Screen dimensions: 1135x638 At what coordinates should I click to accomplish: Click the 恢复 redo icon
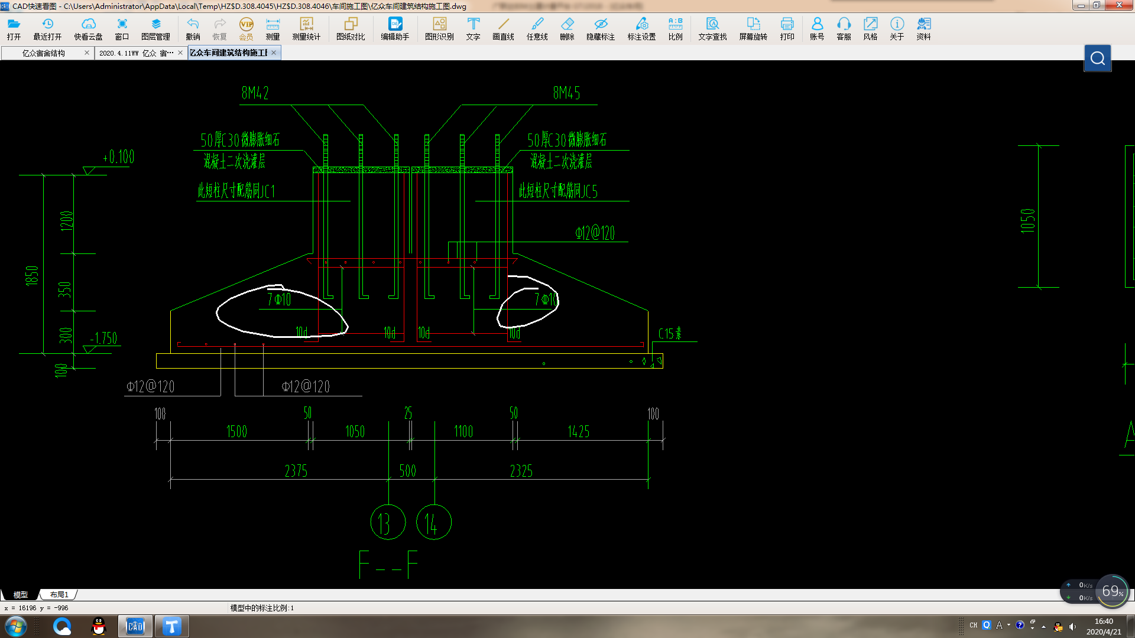219,28
